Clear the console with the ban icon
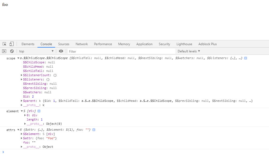 click(12, 51)
